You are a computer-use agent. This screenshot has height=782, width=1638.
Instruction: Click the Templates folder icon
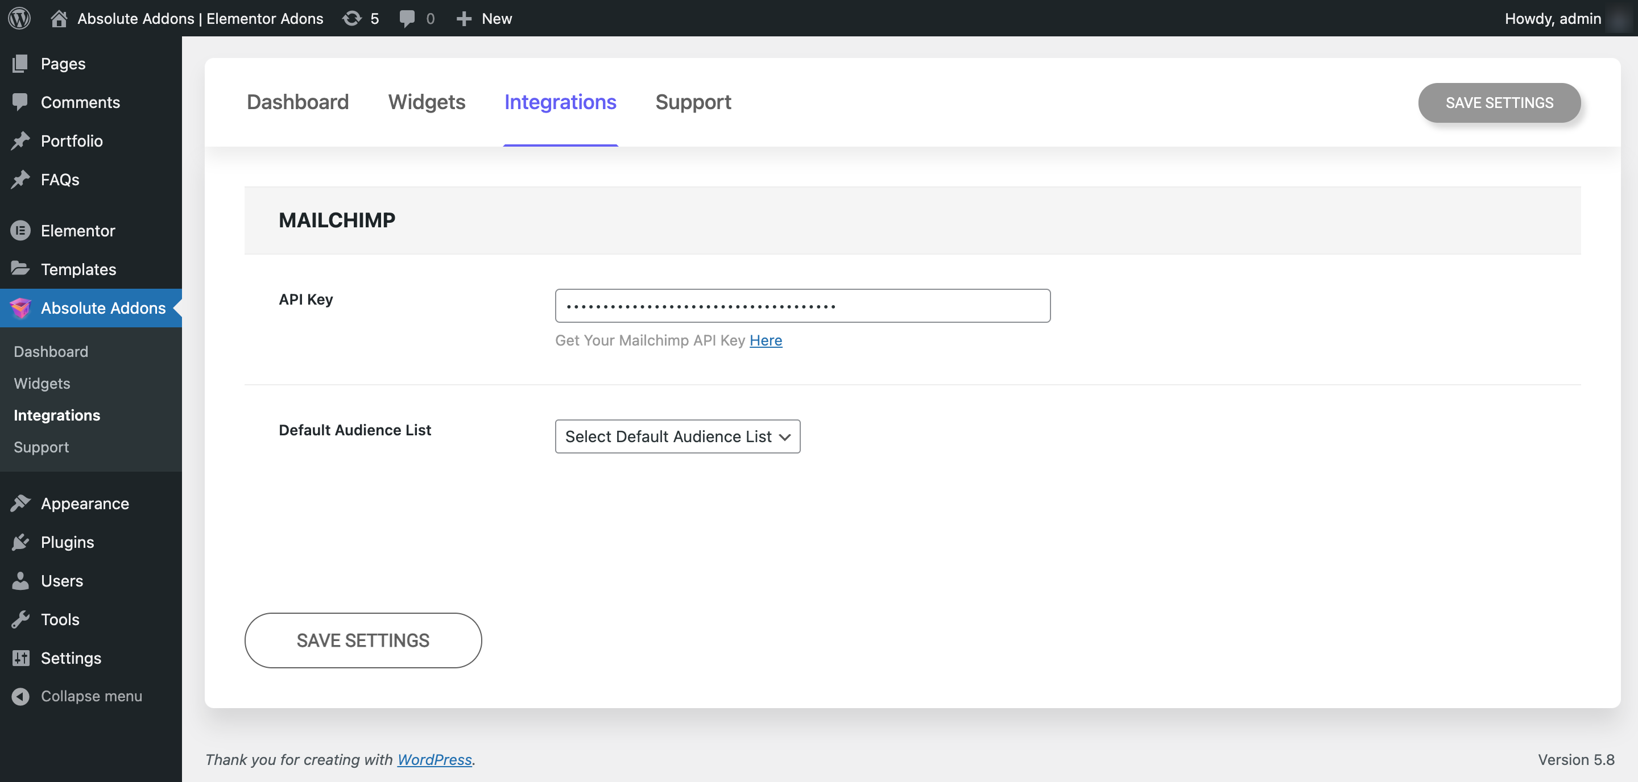20,269
